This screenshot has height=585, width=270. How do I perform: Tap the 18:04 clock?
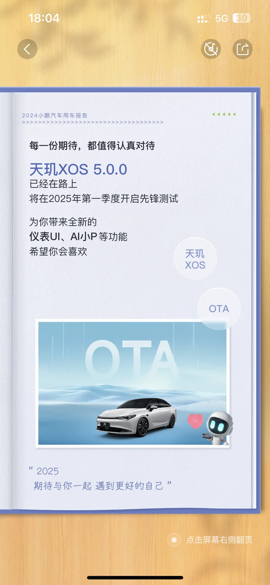pyautogui.click(x=44, y=18)
